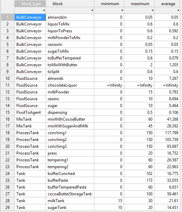Image resolution: width=182 pixels, height=212 pixels.
Task: Select row number 11 header
Action: pos(7,85)
